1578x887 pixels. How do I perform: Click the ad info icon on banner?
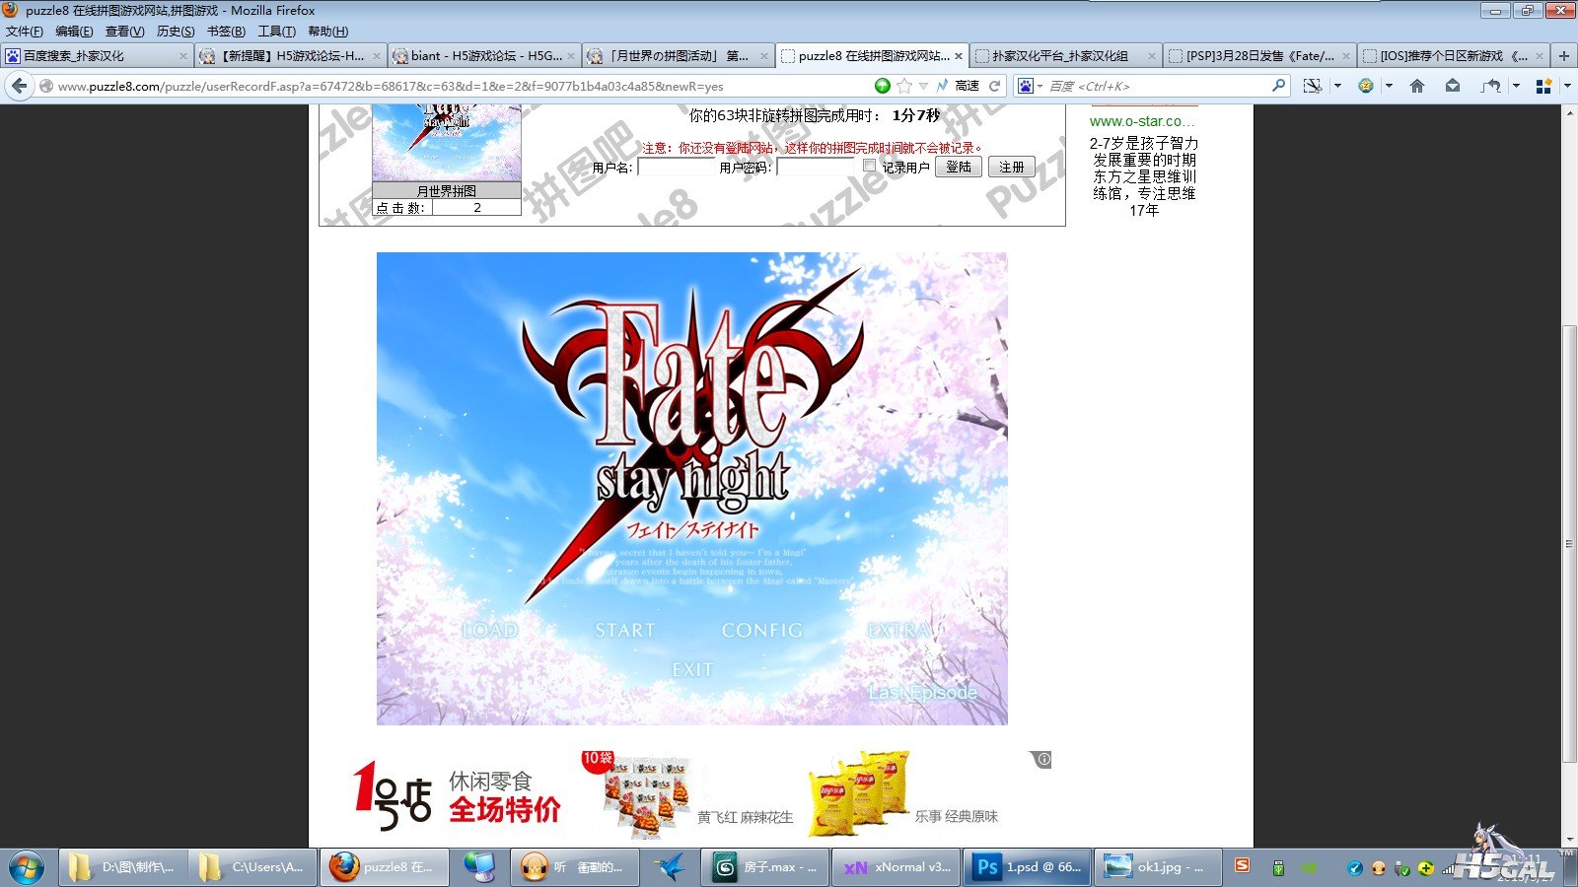pyautogui.click(x=1043, y=759)
